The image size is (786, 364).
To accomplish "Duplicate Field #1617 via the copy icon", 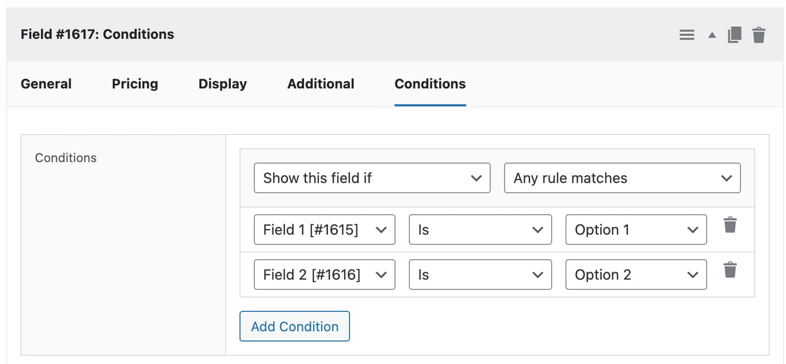I will tap(735, 35).
